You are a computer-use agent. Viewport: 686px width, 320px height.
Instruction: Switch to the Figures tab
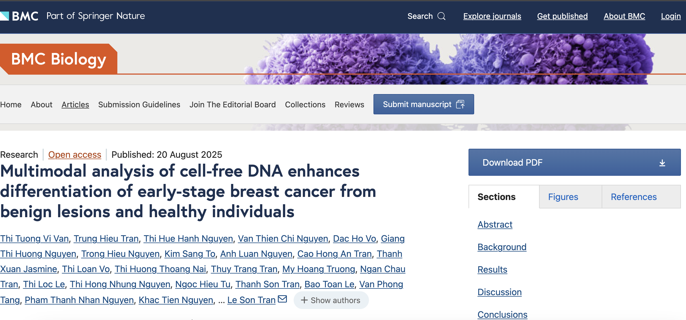(563, 197)
